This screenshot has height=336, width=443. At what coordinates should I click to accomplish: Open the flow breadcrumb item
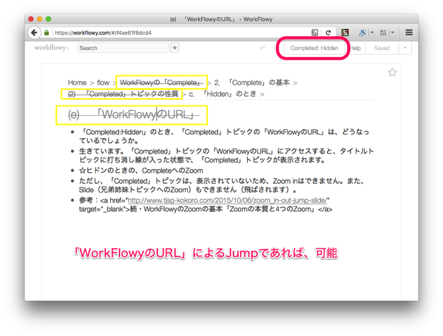tap(103, 83)
